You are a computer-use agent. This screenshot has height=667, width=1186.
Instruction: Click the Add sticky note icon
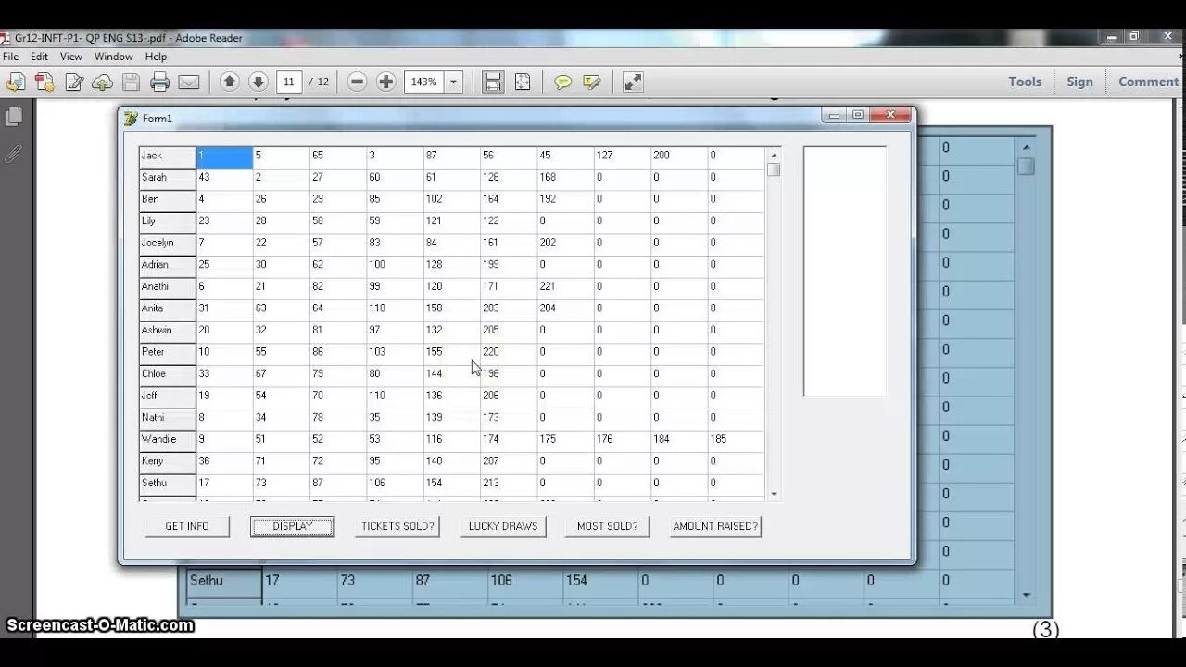(x=562, y=82)
